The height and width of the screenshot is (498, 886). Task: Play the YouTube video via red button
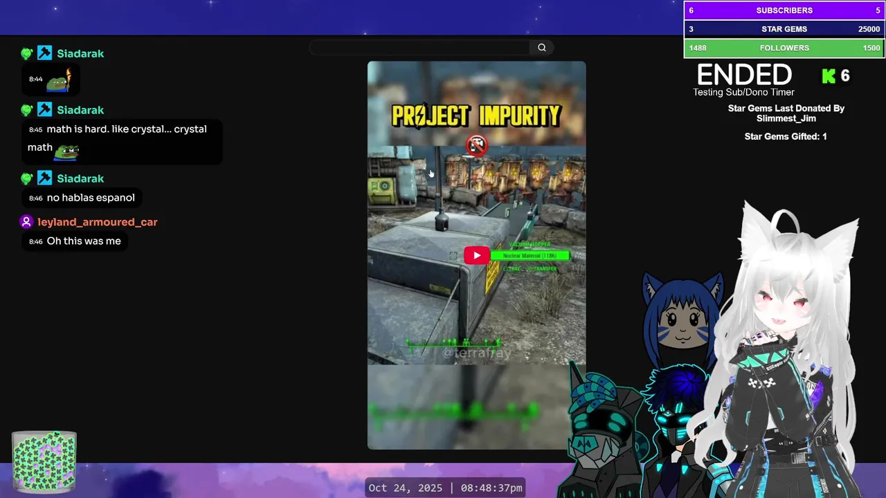476,255
